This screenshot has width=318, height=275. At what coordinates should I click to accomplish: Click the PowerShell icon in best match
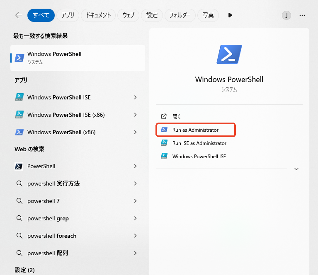[19, 58]
